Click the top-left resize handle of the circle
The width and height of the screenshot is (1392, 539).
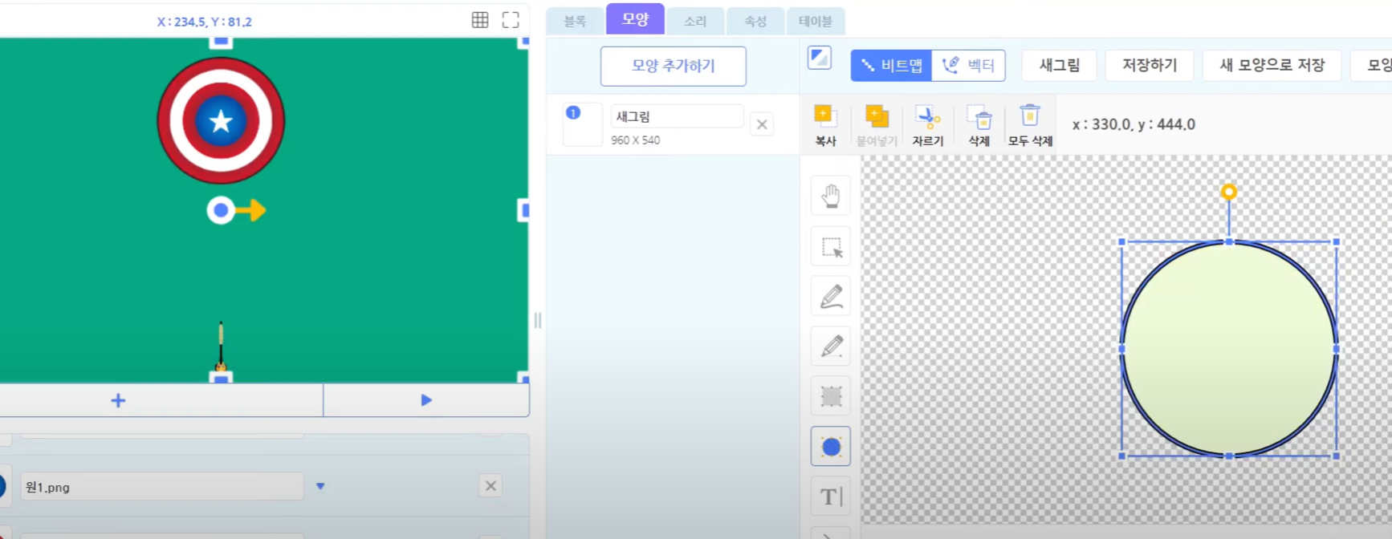tap(1121, 241)
